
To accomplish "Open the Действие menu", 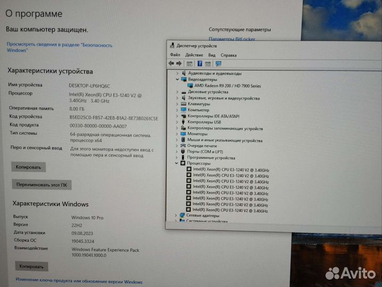I will pyautogui.click(x=194, y=55).
